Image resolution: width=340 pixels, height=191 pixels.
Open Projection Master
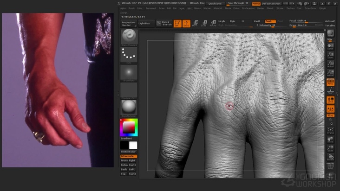[129, 24]
